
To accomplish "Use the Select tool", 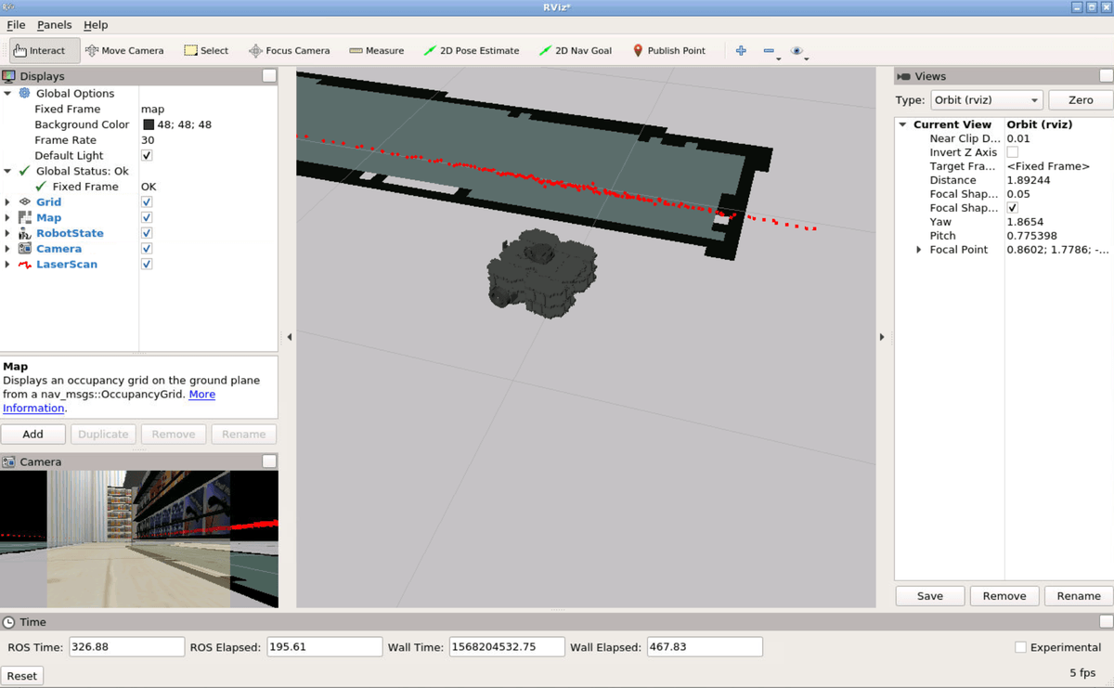I will point(206,50).
